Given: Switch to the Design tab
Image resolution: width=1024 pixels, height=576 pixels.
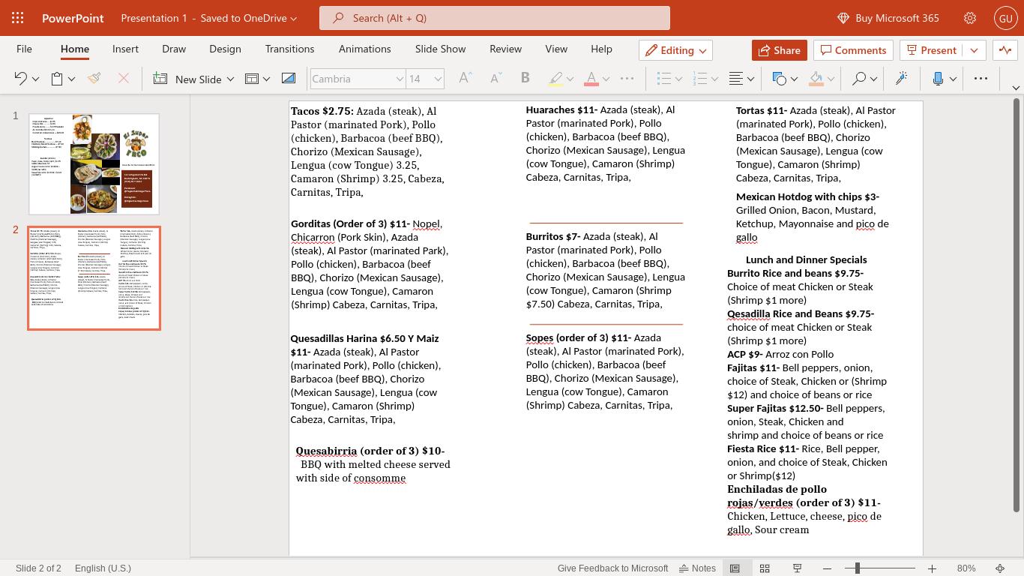Looking at the screenshot, I should (x=225, y=49).
